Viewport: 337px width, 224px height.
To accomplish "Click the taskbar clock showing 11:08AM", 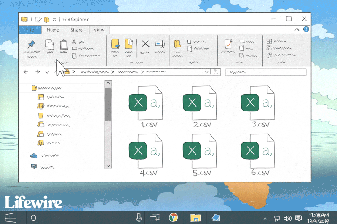I will 318,215.
